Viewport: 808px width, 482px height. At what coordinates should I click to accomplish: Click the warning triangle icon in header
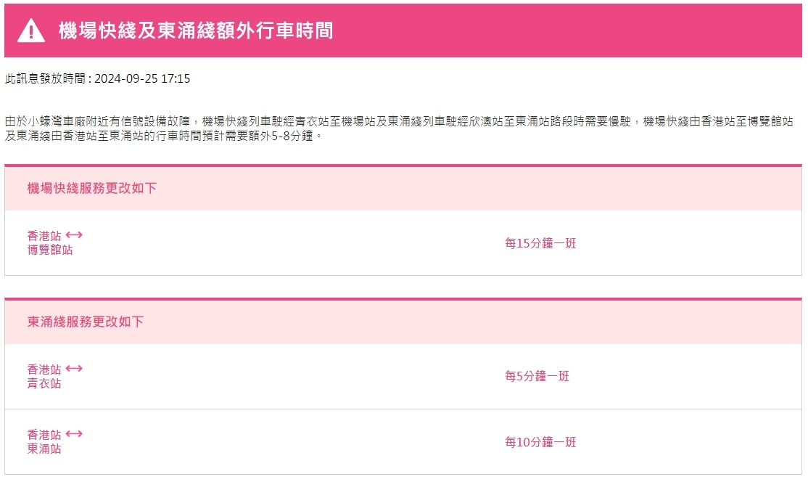(x=31, y=30)
